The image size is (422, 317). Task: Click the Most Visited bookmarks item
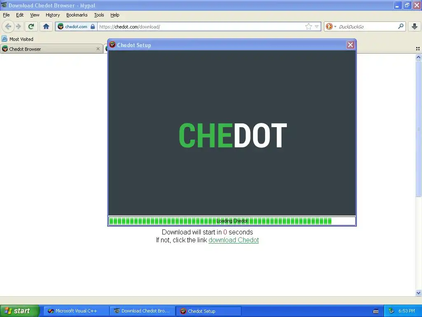coord(17,39)
